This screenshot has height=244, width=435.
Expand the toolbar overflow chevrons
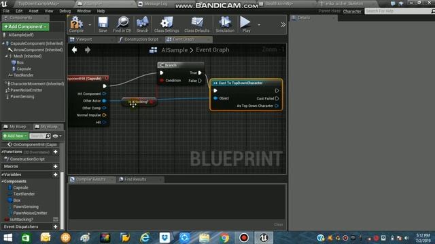283,24
